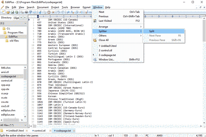Image resolution: width=206 pixels, height=137 pixels.
Task: Click the Last Visited menu icon
Action: click(x=95, y=21)
